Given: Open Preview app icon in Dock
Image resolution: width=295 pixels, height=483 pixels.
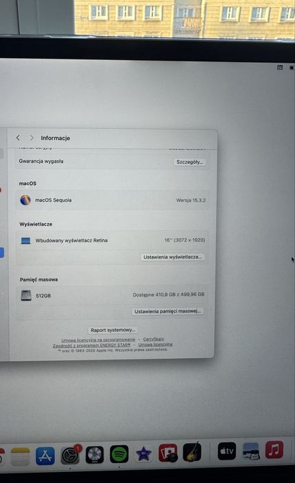Looking at the screenshot, I should 251,451.
